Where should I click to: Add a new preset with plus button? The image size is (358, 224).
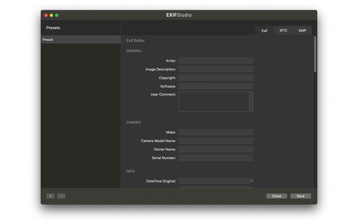pyautogui.click(x=51, y=196)
